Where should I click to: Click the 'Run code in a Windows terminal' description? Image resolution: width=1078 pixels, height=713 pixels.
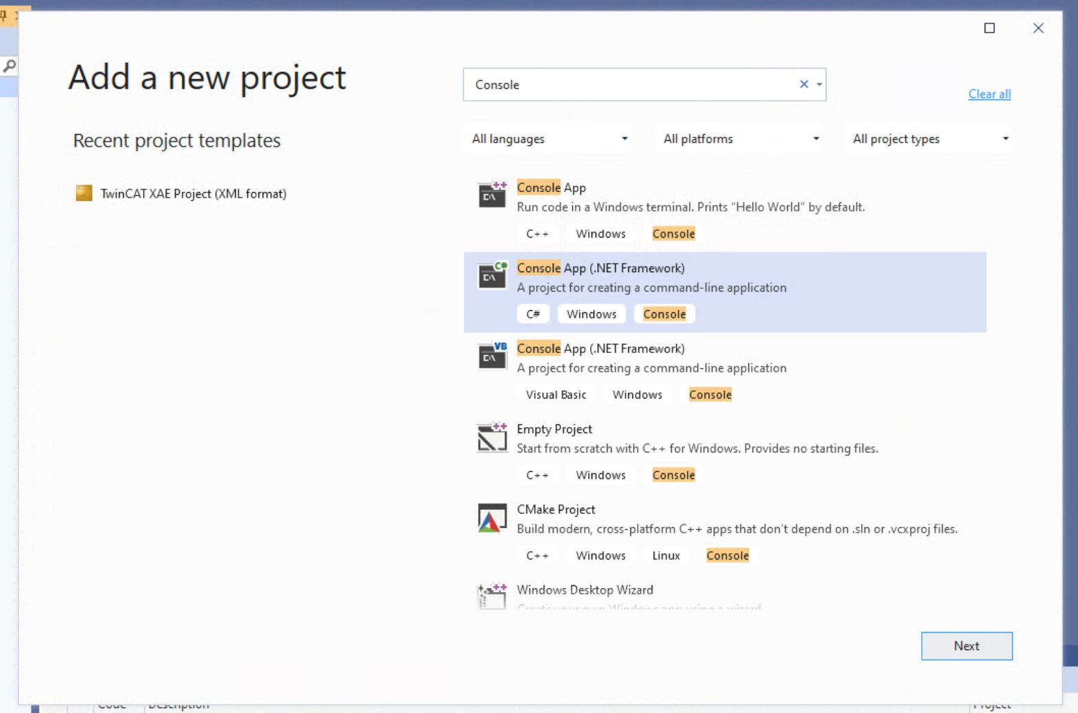(x=691, y=207)
